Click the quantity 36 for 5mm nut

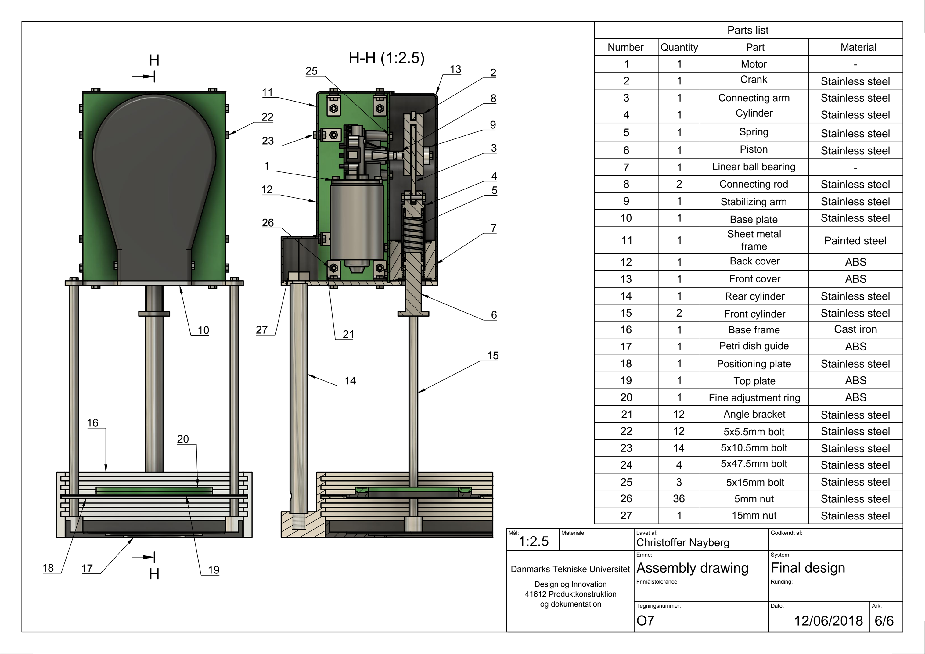pos(678,498)
